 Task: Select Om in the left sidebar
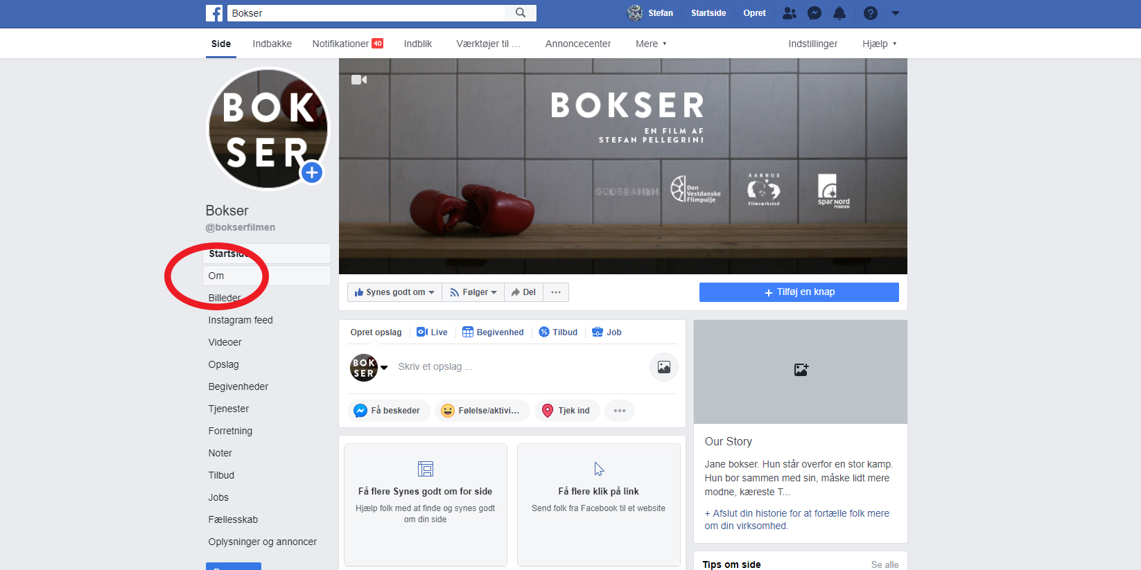pyautogui.click(x=216, y=276)
